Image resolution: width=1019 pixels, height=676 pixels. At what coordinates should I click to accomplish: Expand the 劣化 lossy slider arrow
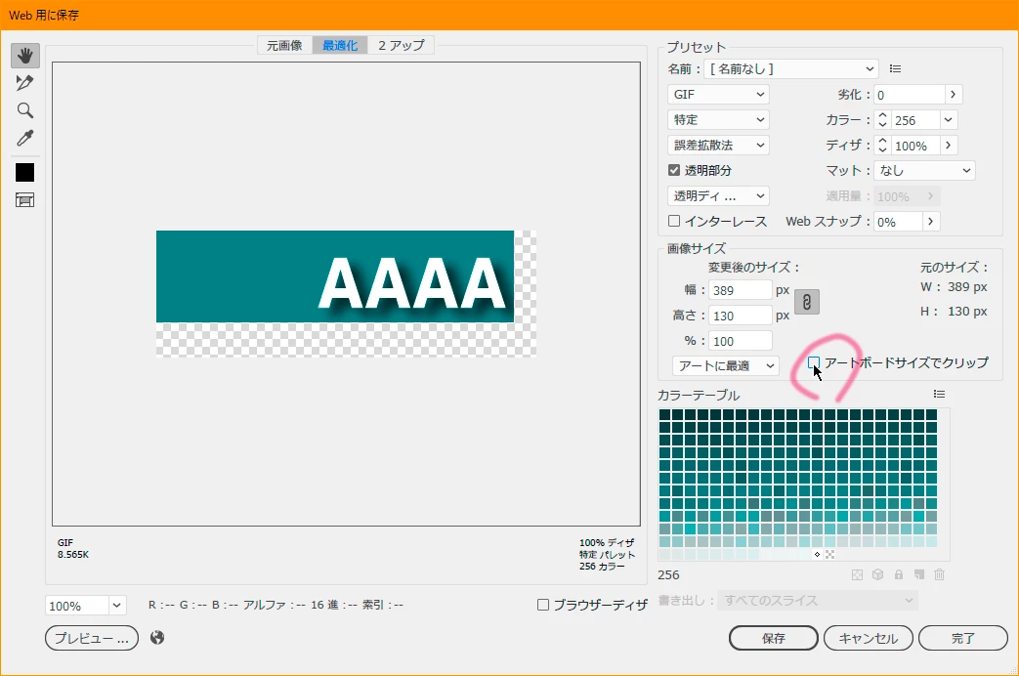(953, 94)
